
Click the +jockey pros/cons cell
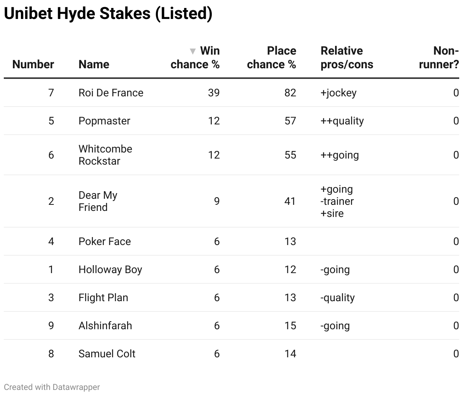(339, 93)
